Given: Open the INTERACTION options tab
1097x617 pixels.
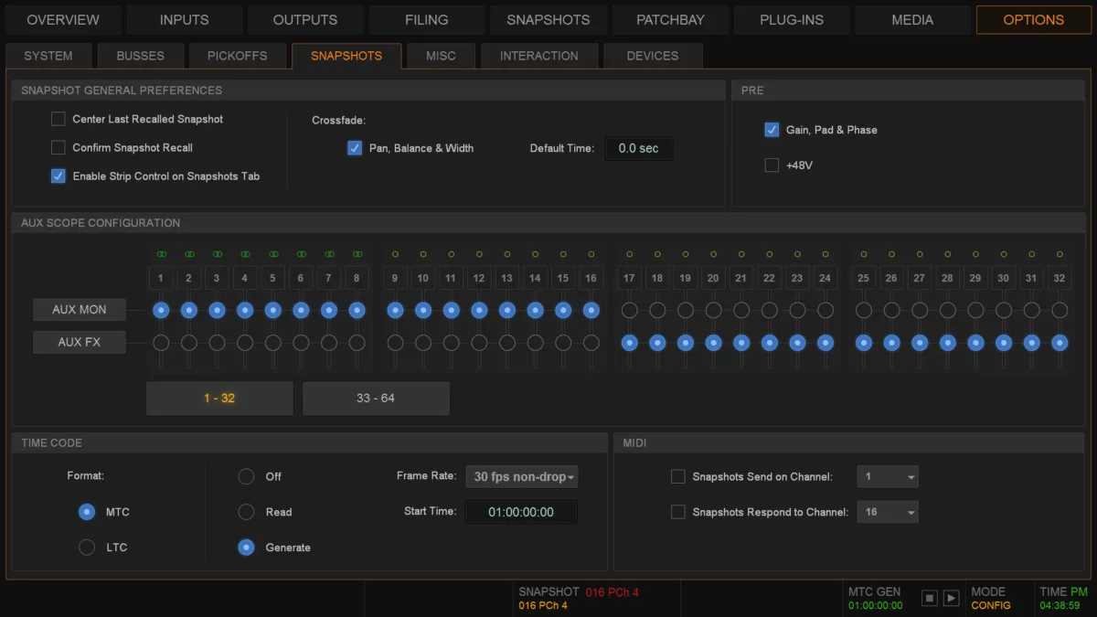Looking at the screenshot, I should [539, 56].
